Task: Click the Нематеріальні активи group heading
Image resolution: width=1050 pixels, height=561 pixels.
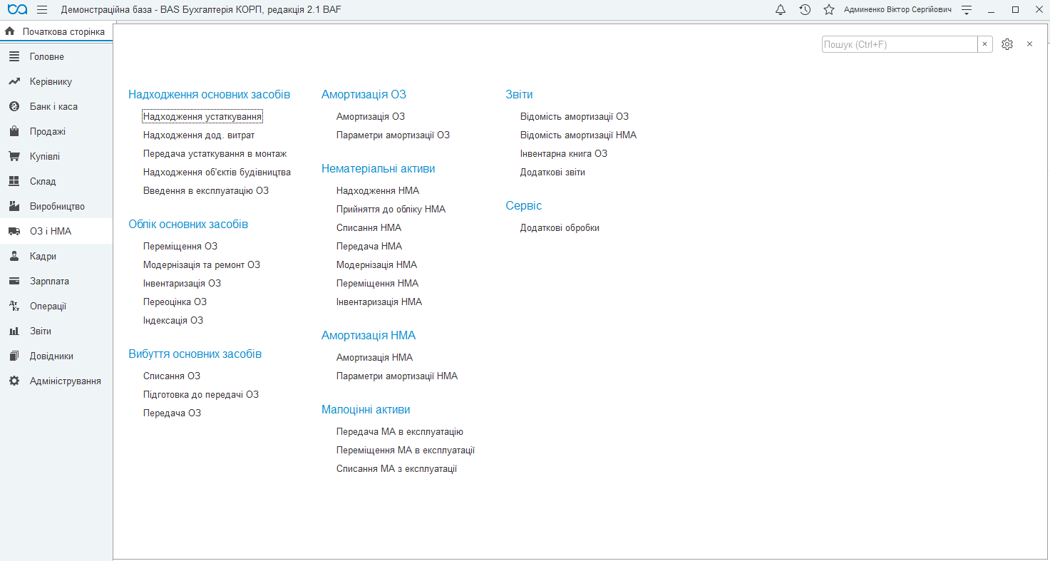Action: (x=379, y=169)
